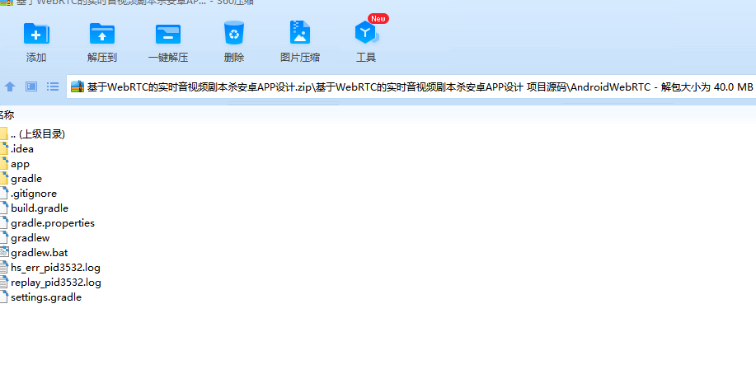Select the gradlew.bat file
This screenshot has width=756, height=374.
pos(35,253)
